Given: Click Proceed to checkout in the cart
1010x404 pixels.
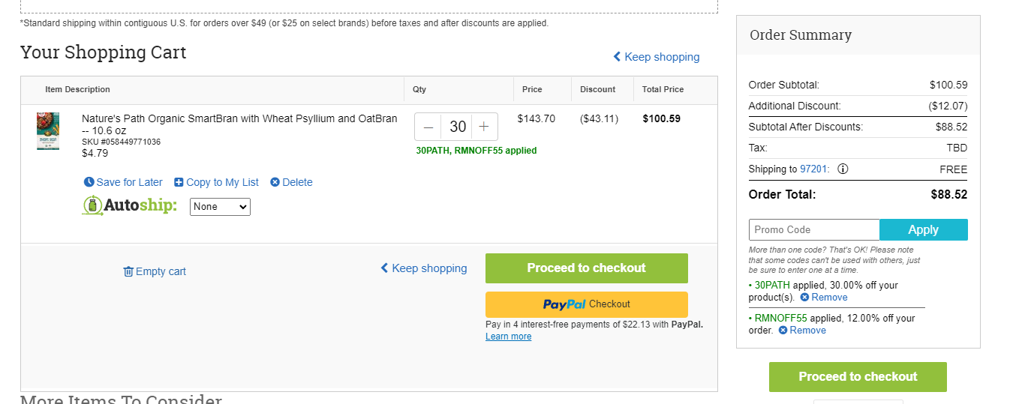Looking at the screenshot, I should [x=587, y=268].
